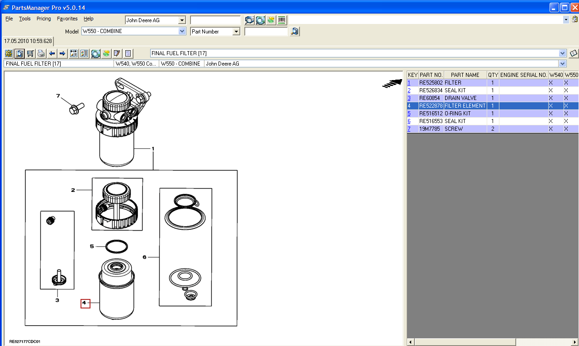Click the shopping cart icon in the toolbar
Image resolution: width=579 pixels, height=346 pixels.
[x=30, y=53]
